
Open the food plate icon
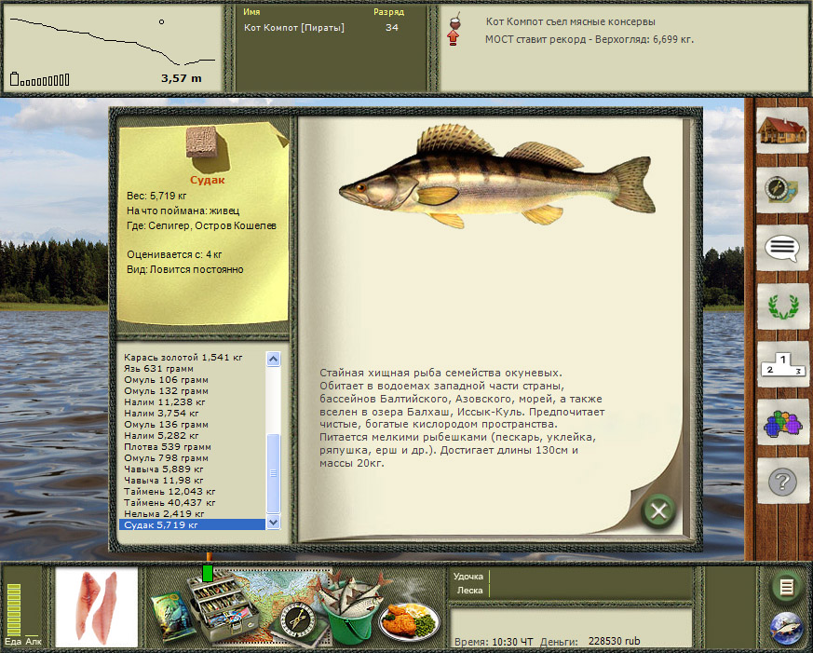click(411, 617)
